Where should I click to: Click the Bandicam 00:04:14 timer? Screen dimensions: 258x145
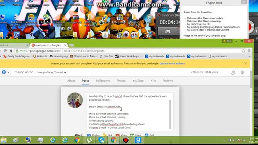pos(169,22)
